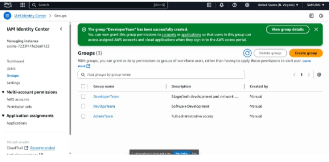Sort by the Group name column header
This screenshot has height=162, width=329.
point(104,86)
